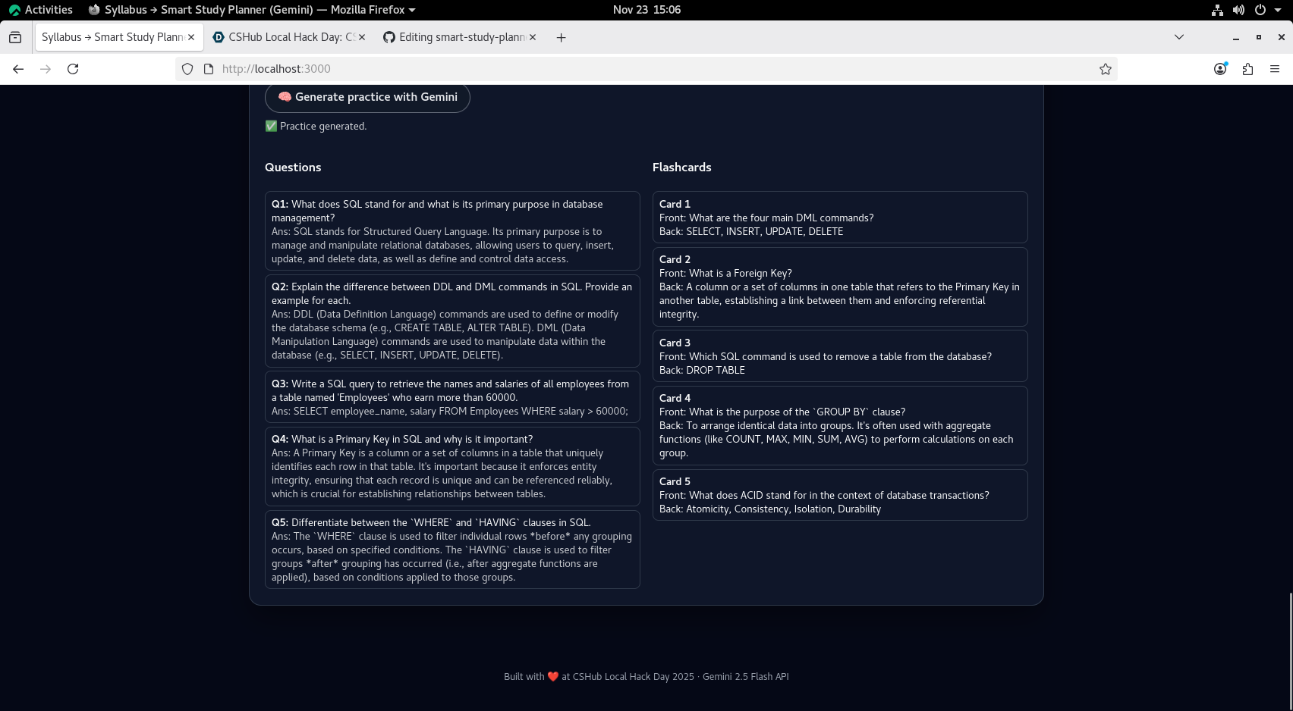This screenshot has width=1293, height=711.
Task: Bookmark this page with the star icon
Action: tap(1106, 69)
